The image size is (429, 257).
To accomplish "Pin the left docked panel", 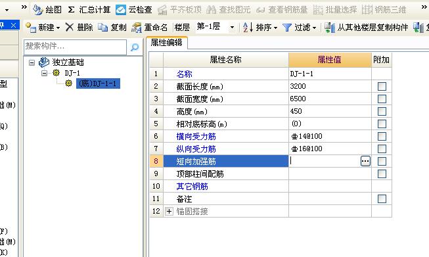I will (2, 26).
